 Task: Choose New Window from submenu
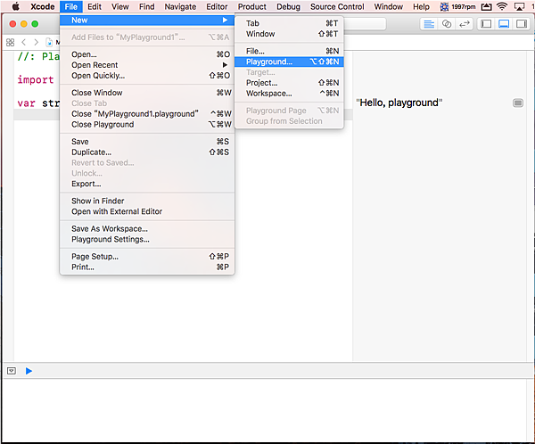[289, 34]
